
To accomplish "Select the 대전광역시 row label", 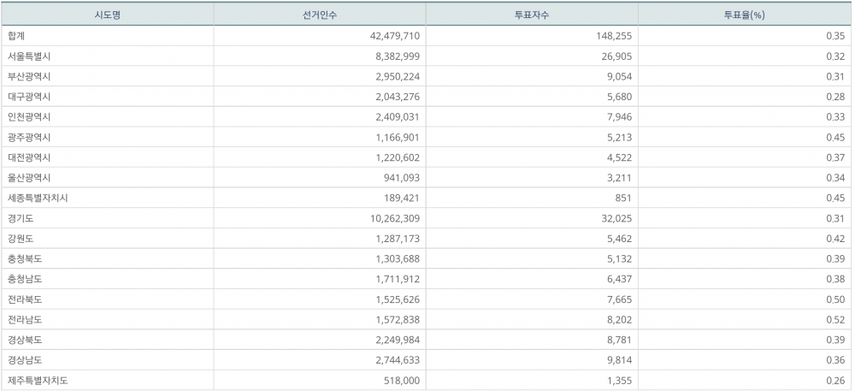I will (x=29, y=157).
